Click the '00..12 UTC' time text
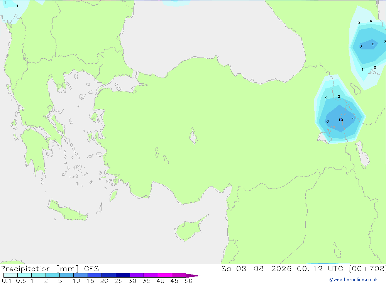Viewport: 386px width, 283px height. [x=320, y=269]
